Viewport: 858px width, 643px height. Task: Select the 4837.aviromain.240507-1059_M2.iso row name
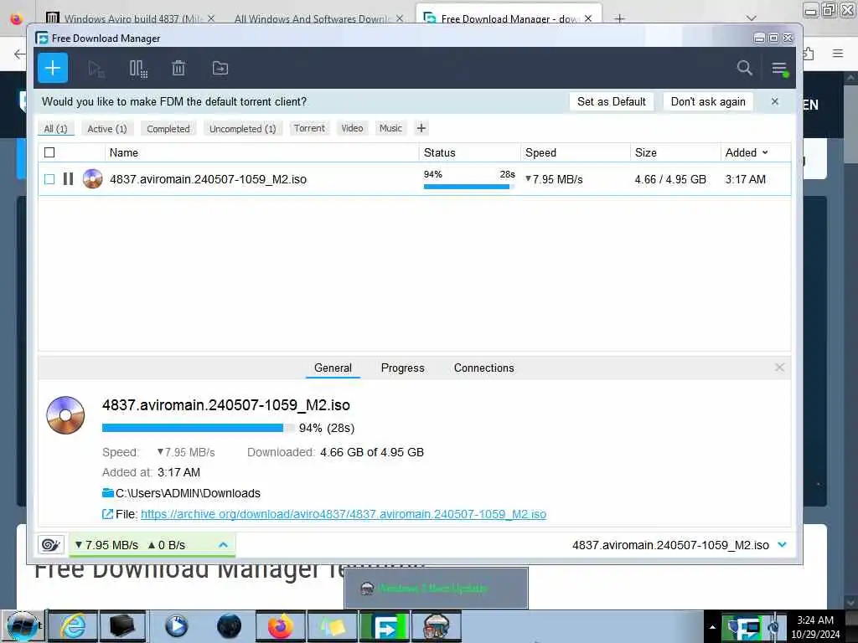pos(208,179)
